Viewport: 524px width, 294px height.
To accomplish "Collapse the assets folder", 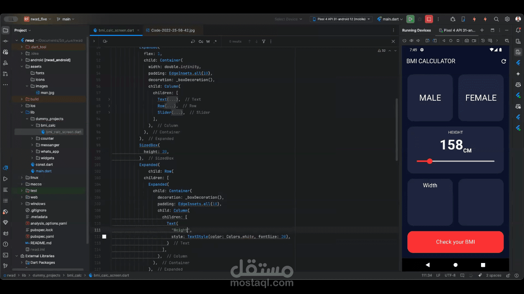I will pyautogui.click(x=22, y=67).
